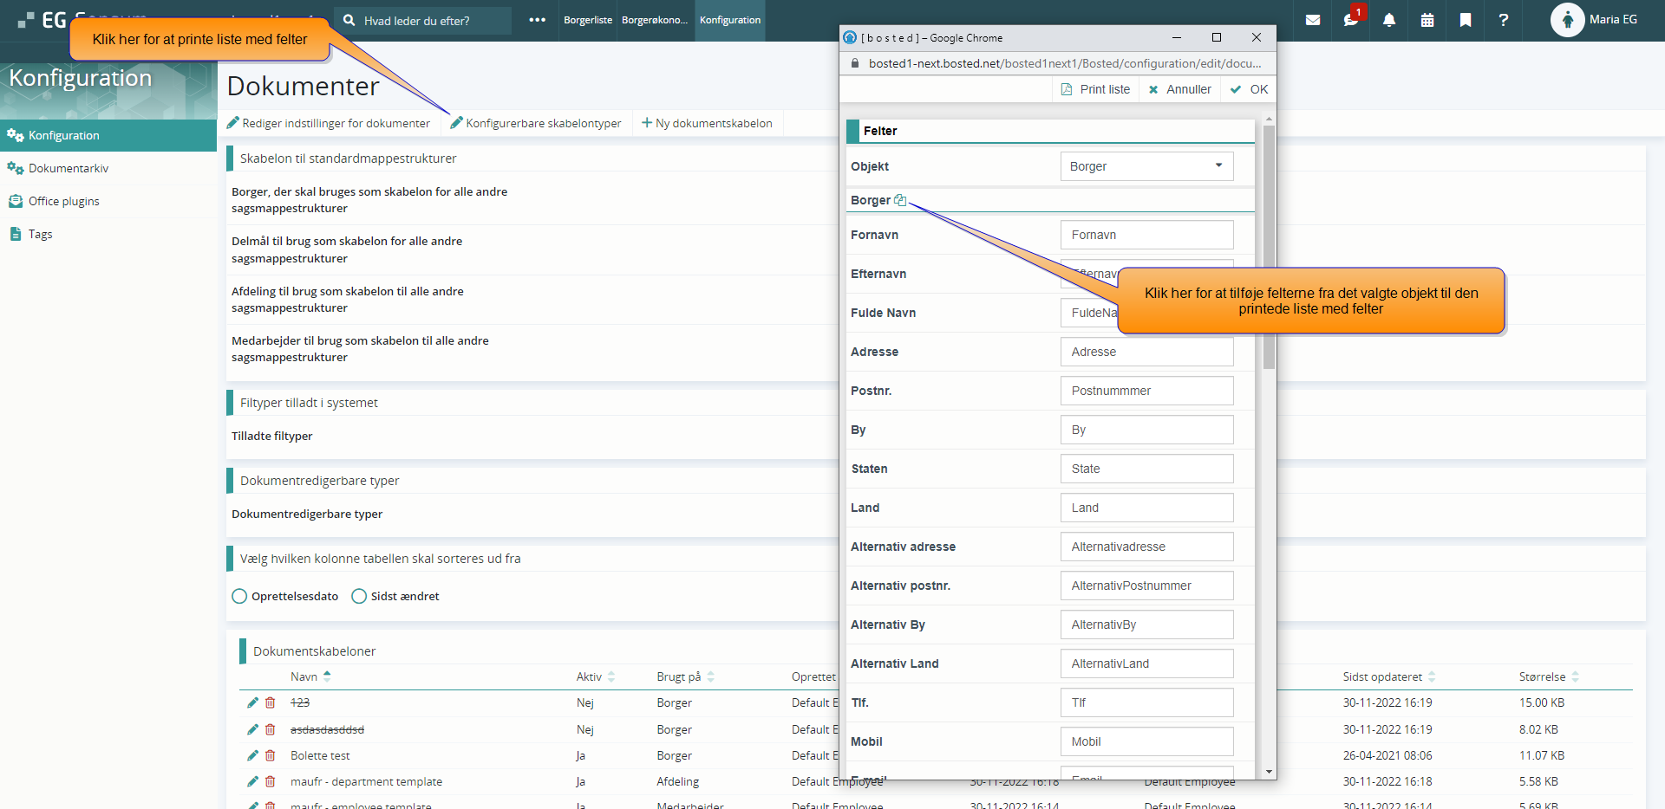Edit the '123' template pencil icon

[252, 702]
